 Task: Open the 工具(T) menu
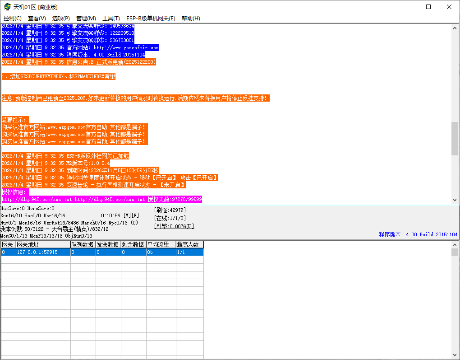(x=111, y=19)
